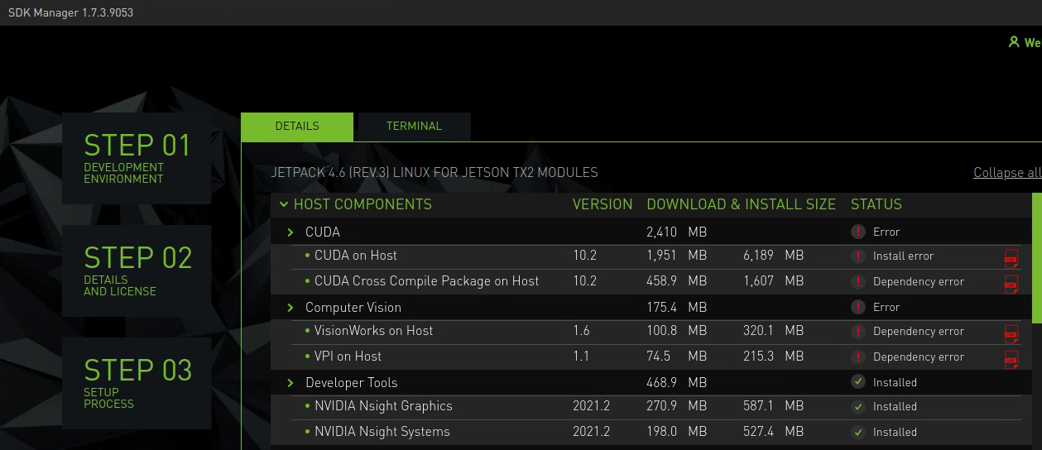This screenshot has height=450, width=1042.
Task: Click the VERSION column header
Action: pyautogui.click(x=603, y=204)
